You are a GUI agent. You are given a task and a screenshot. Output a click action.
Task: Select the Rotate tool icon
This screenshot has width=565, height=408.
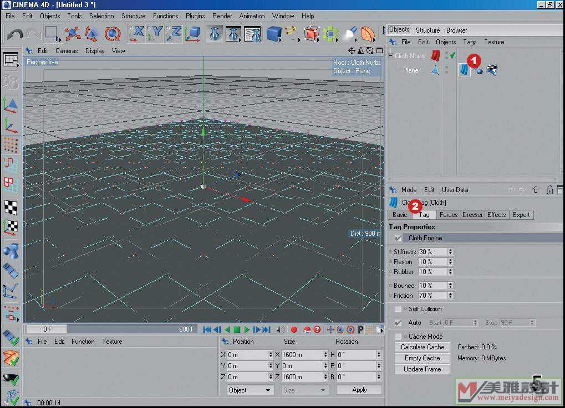[x=112, y=34]
